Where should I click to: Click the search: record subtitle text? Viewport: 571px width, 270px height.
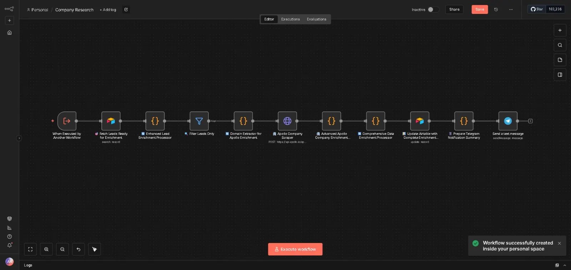click(x=111, y=142)
